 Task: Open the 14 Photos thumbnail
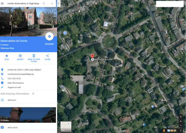click(28, 115)
